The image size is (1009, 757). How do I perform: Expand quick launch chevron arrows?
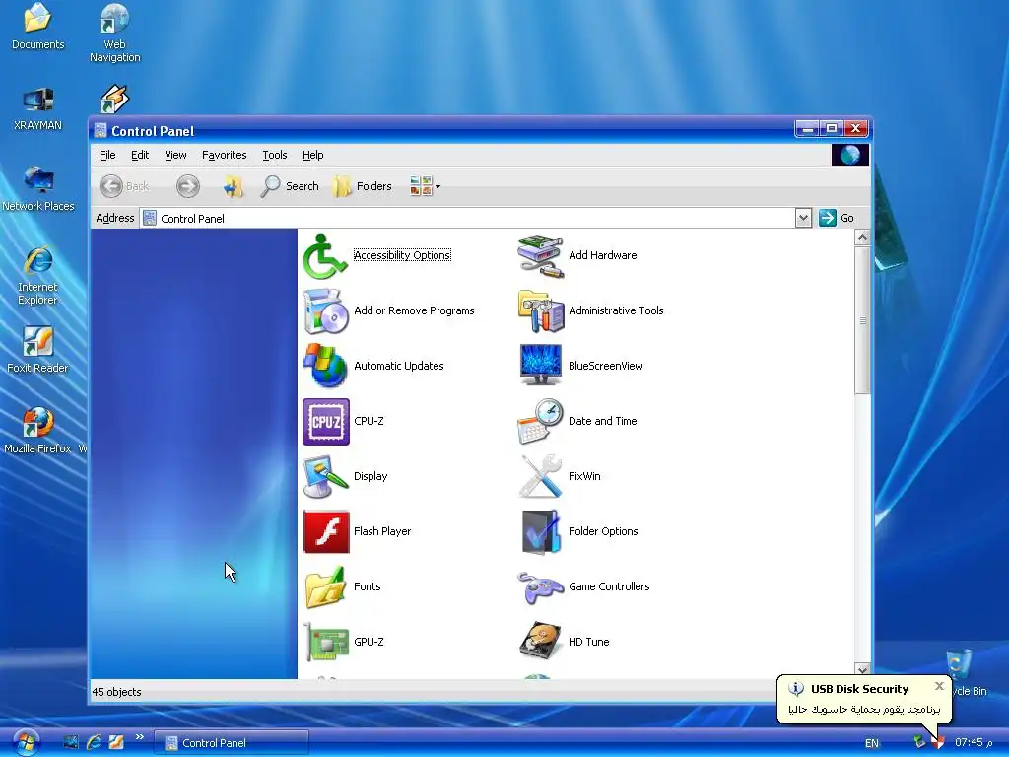[140, 737]
